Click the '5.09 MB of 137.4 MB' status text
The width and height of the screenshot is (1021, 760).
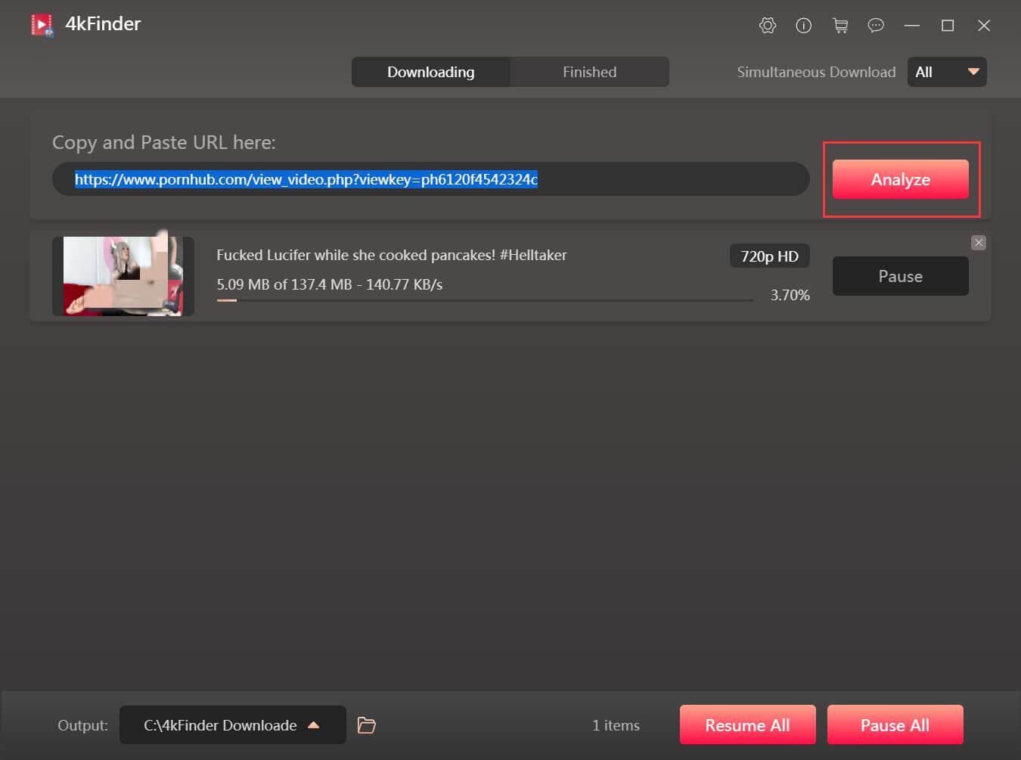click(284, 284)
